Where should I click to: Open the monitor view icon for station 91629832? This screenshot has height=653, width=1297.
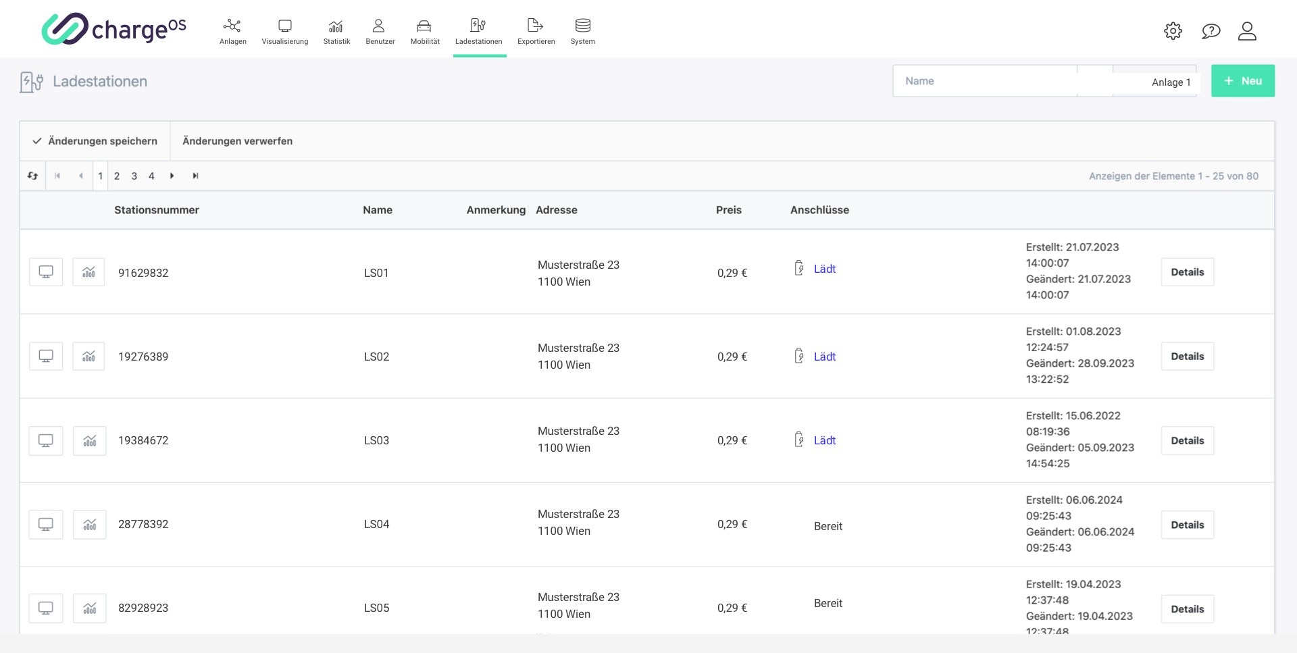pos(46,272)
